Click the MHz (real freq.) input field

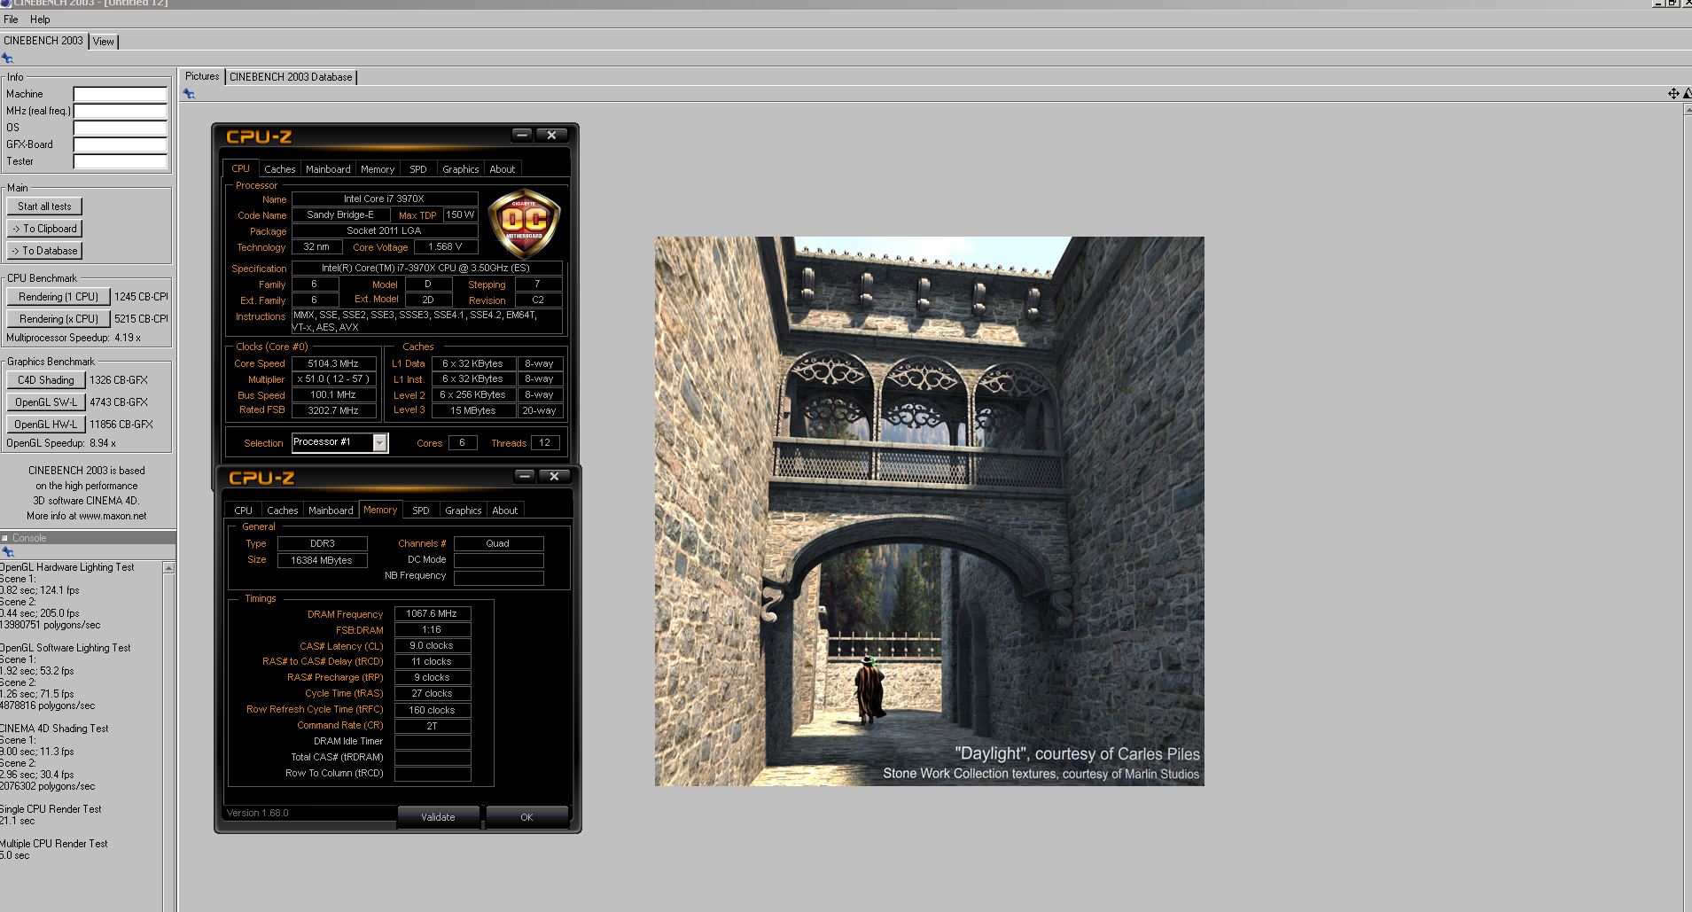pyautogui.click(x=120, y=111)
